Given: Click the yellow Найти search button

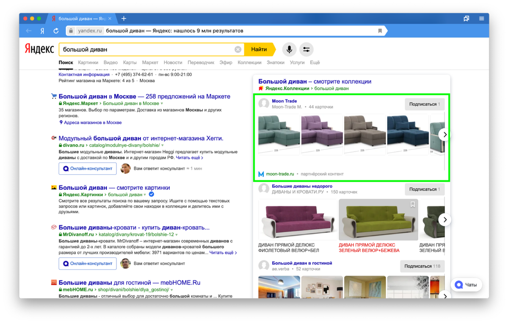Looking at the screenshot, I should (260, 49).
